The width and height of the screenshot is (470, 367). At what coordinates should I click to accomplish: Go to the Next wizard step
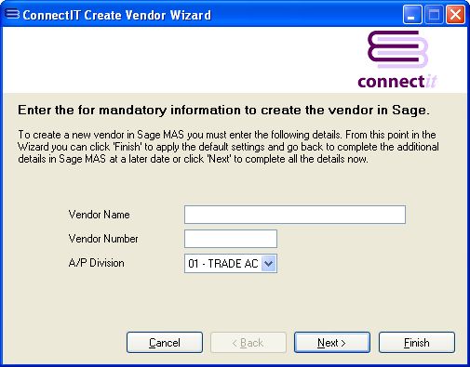[x=332, y=343]
